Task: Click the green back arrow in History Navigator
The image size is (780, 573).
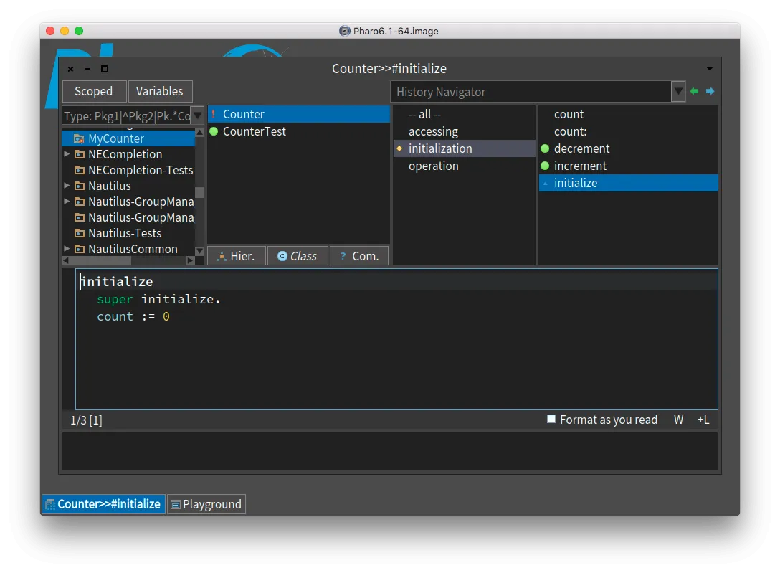Action: tap(694, 91)
